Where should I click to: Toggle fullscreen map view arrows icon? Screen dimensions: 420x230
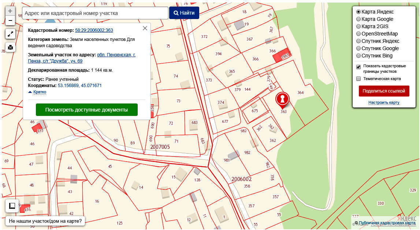[10, 34]
